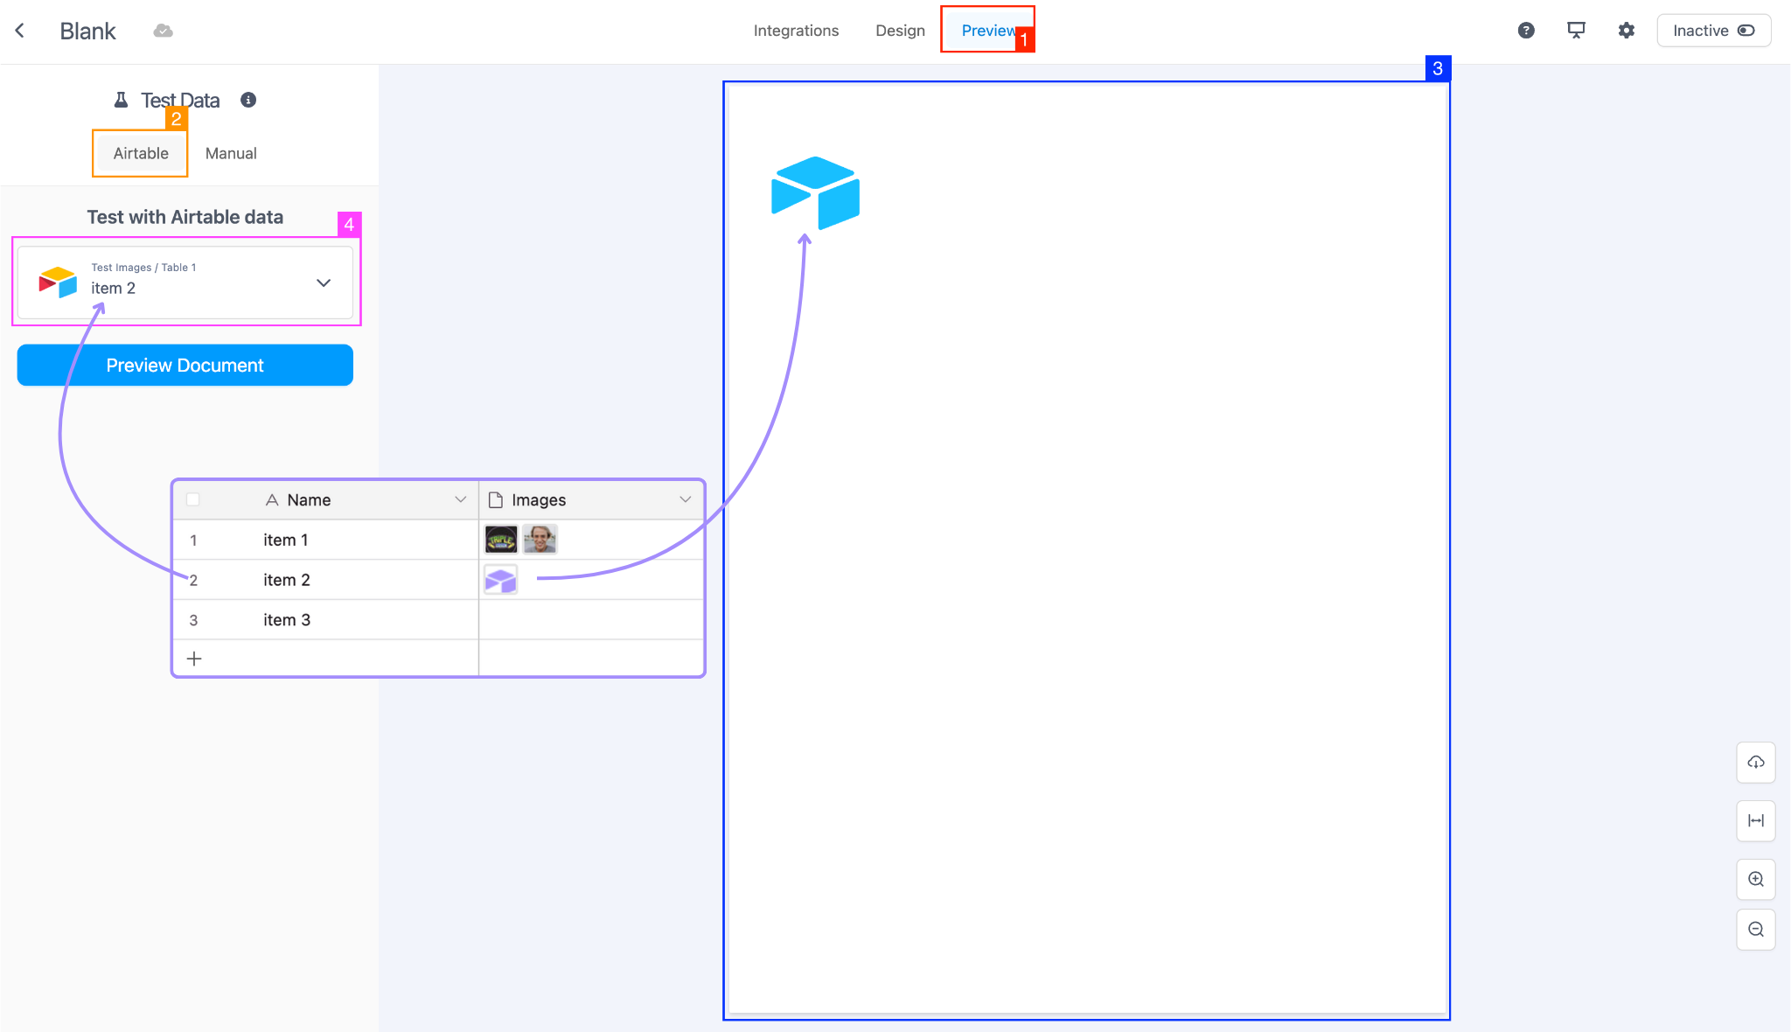1791x1032 pixels.
Task: Click the fit-to-width icon
Action: click(1755, 820)
